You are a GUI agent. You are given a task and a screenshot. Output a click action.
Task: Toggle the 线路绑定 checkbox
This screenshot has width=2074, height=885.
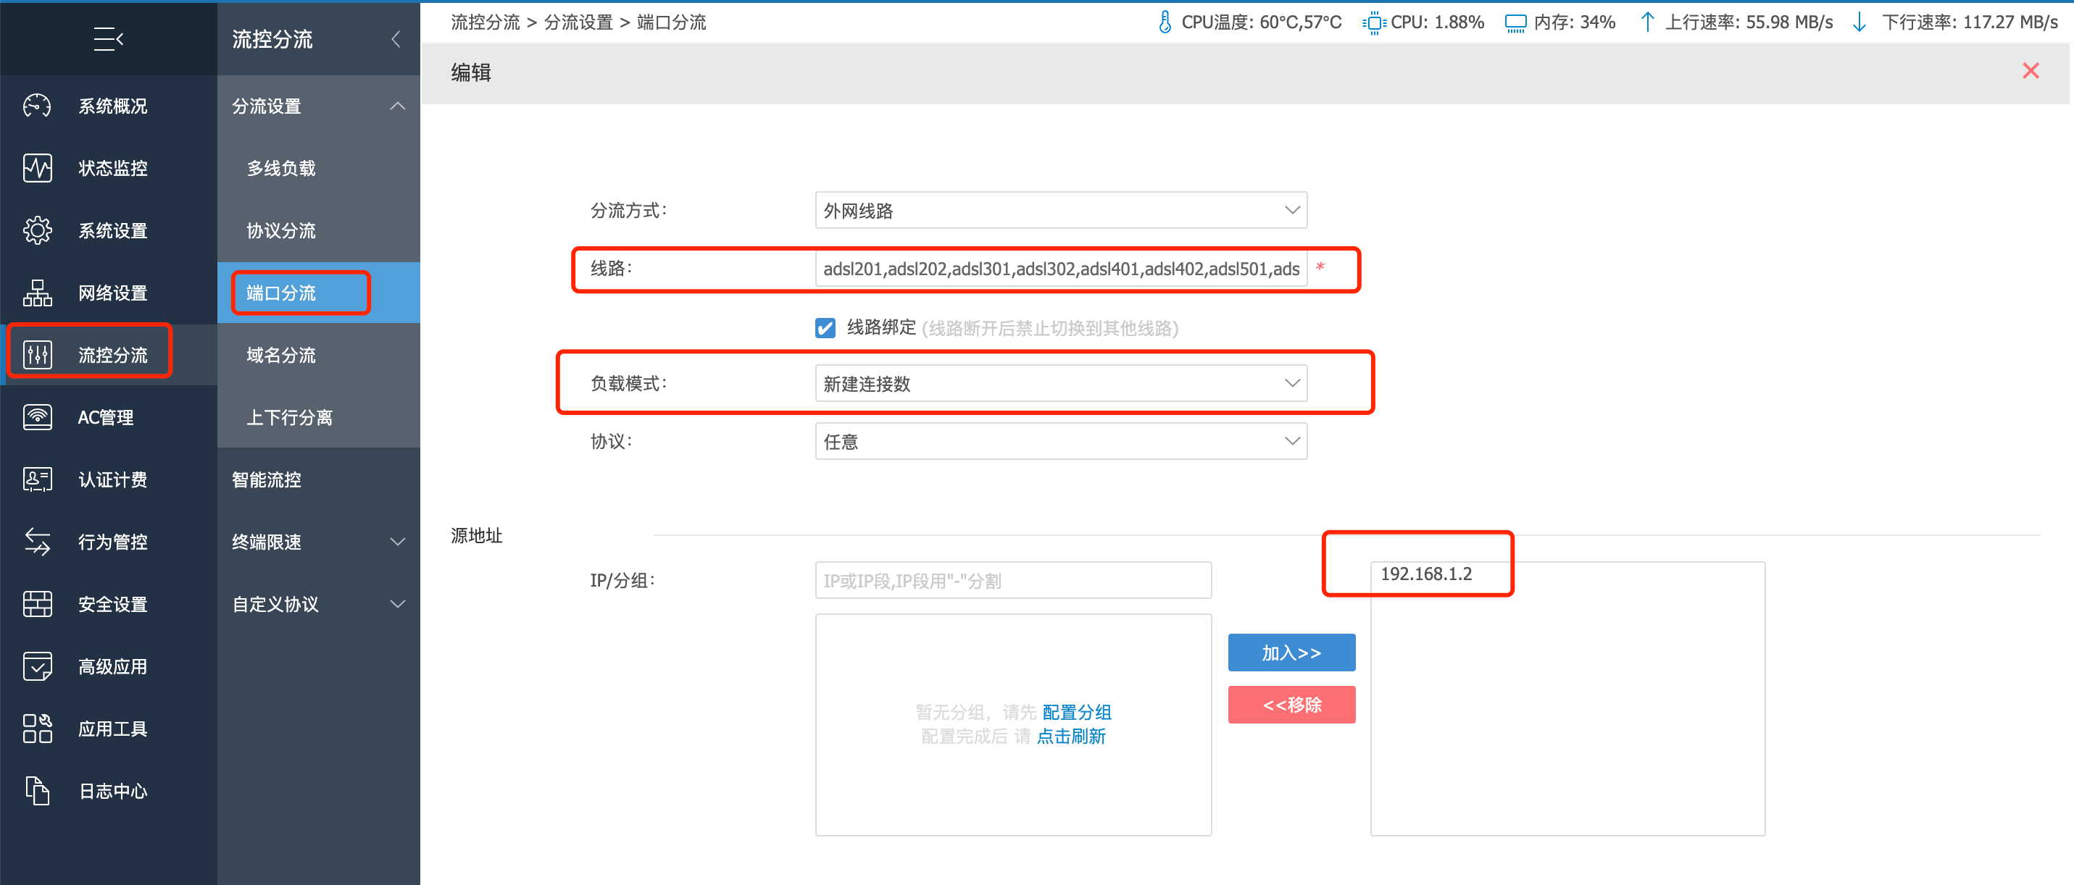tap(825, 328)
